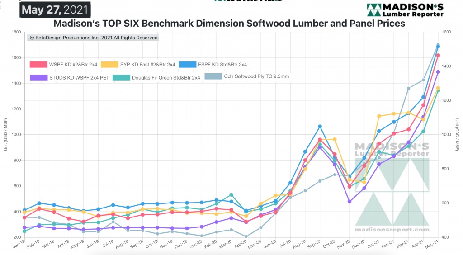Select the purple STUDS data point at Dec-20
463x255 pixels.
364,188
